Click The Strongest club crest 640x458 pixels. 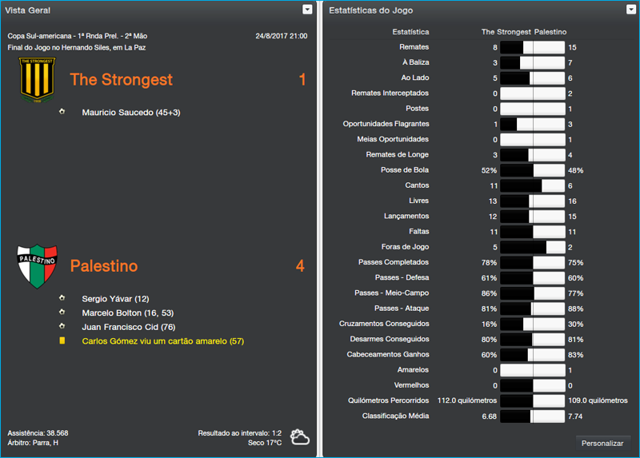pyautogui.click(x=37, y=80)
